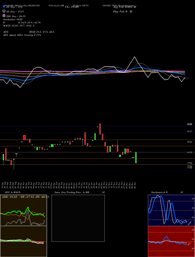Click the magenta 200 Day legend square
Image resolution: width=195 pixels, height=257 pixels.
[x=4, y=16]
